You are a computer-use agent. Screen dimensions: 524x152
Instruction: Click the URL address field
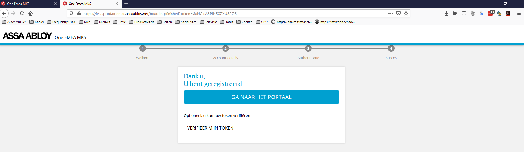[233, 14]
